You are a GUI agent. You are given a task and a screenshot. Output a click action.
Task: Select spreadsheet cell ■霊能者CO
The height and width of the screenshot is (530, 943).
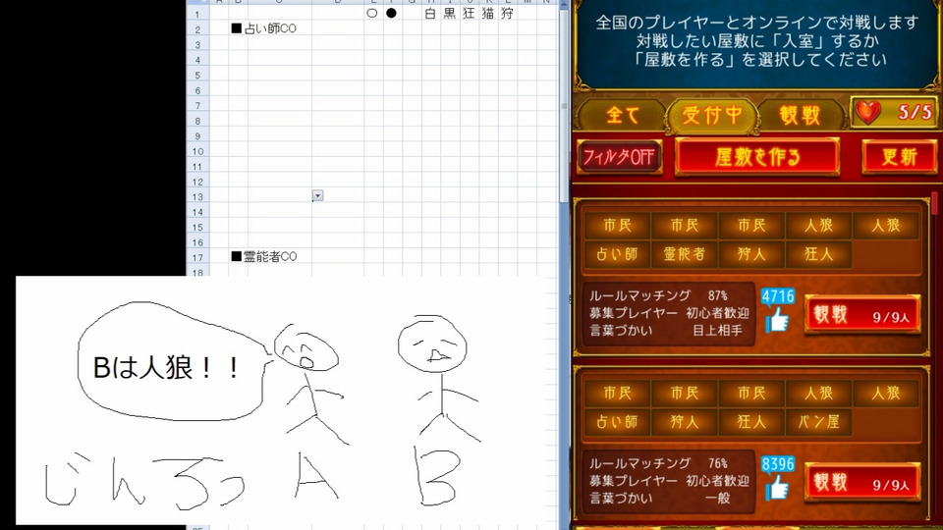pyautogui.click(x=264, y=256)
